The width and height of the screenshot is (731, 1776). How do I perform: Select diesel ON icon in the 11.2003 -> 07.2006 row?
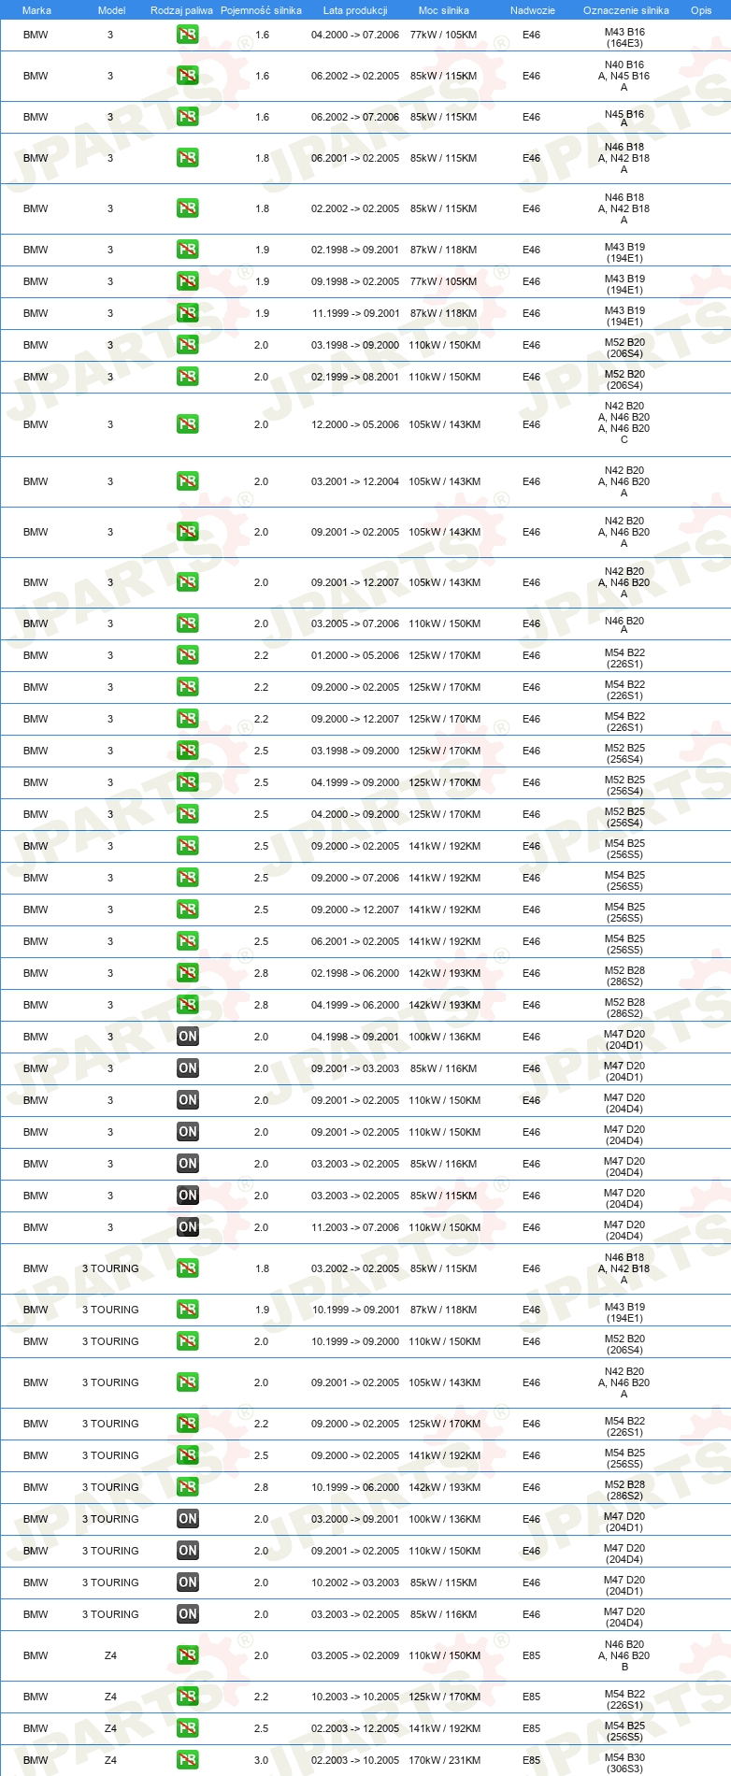pyautogui.click(x=188, y=1227)
